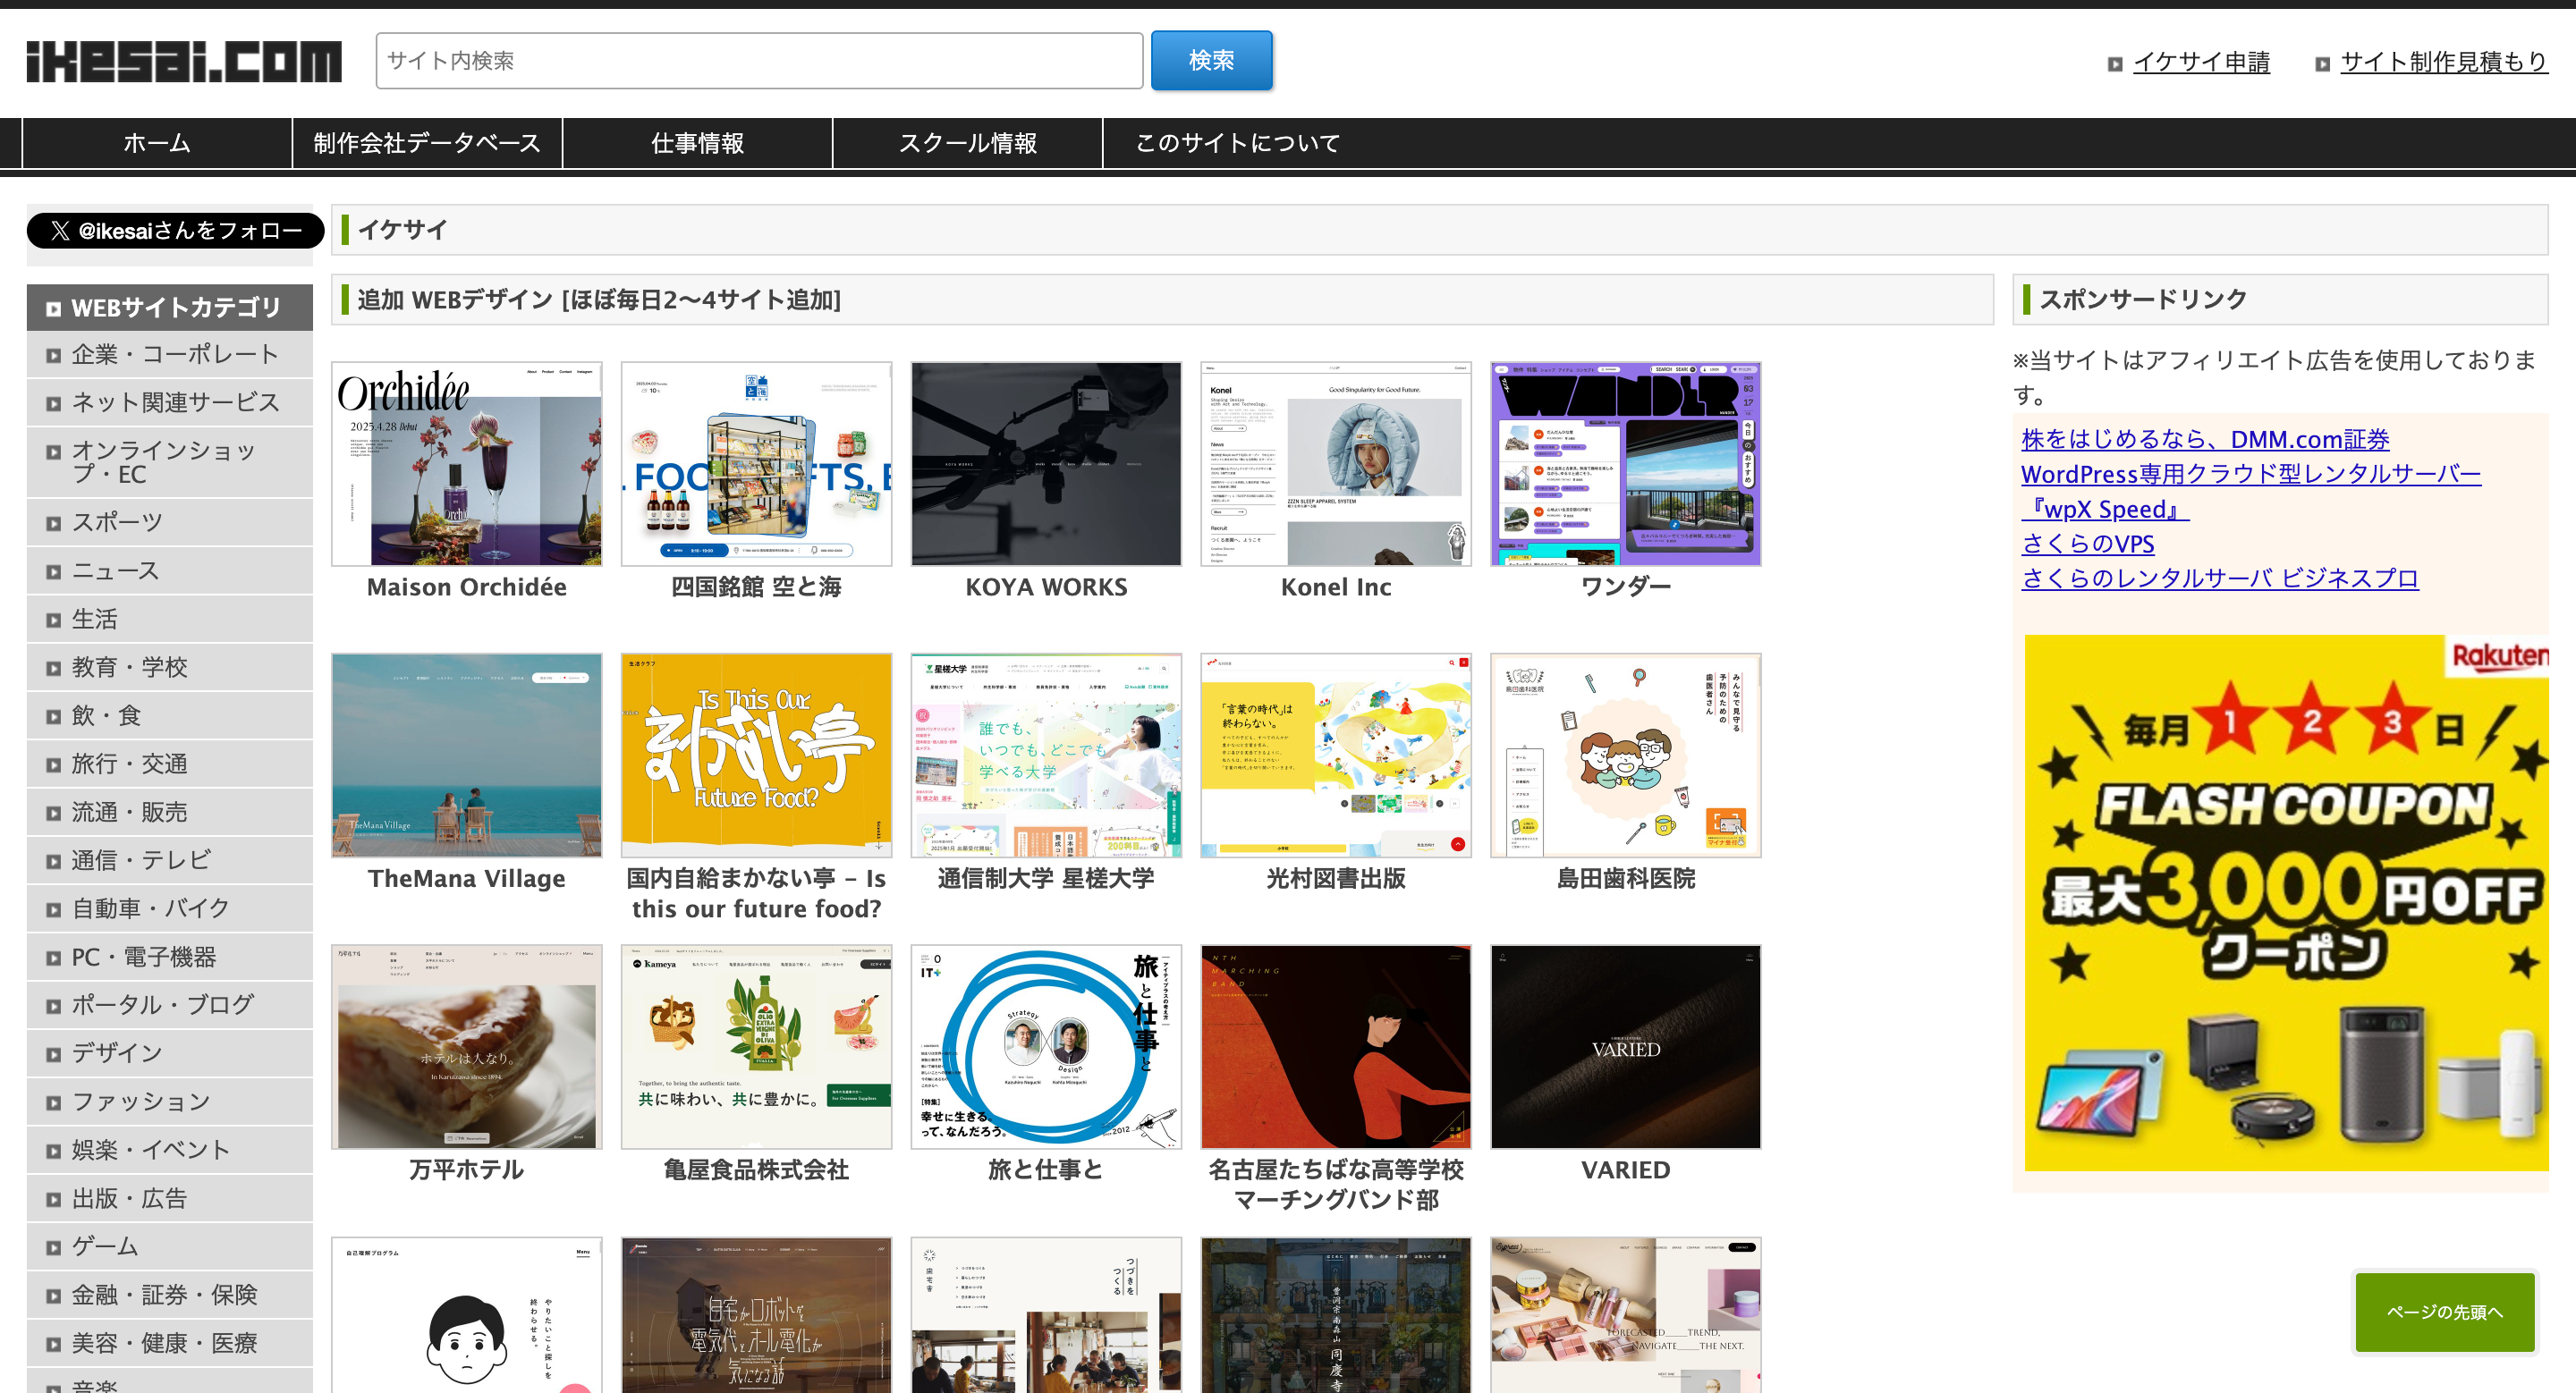2576x1393 pixels.
Task: Open the サイト制作見積もり link
Action: tap(2443, 62)
